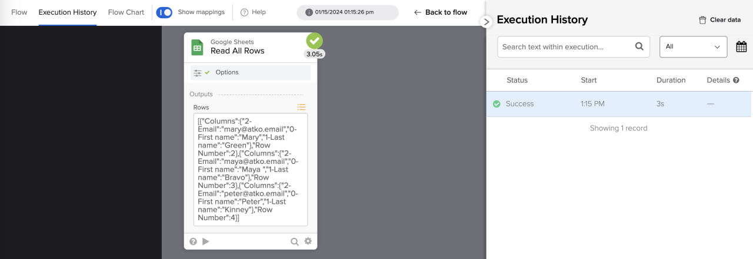
Task: Select the Success execution record text
Action: pyautogui.click(x=520, y=104)
